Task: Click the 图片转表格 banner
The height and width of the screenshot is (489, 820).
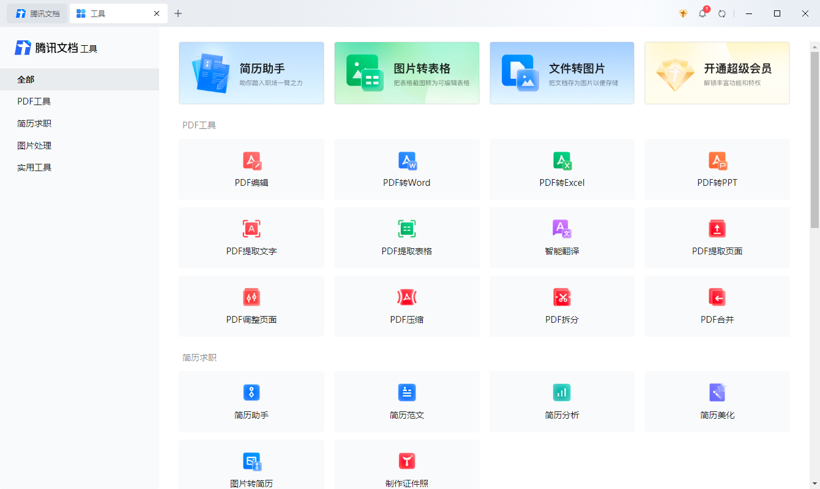Action: coord(406,73)
